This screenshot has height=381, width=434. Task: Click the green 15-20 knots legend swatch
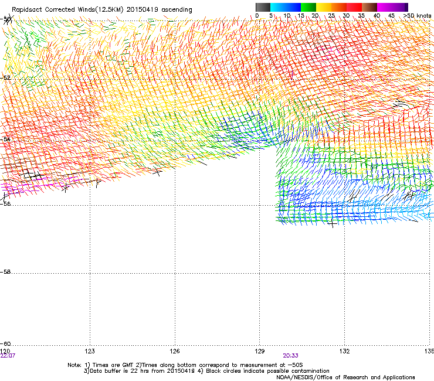pos(308,7)
